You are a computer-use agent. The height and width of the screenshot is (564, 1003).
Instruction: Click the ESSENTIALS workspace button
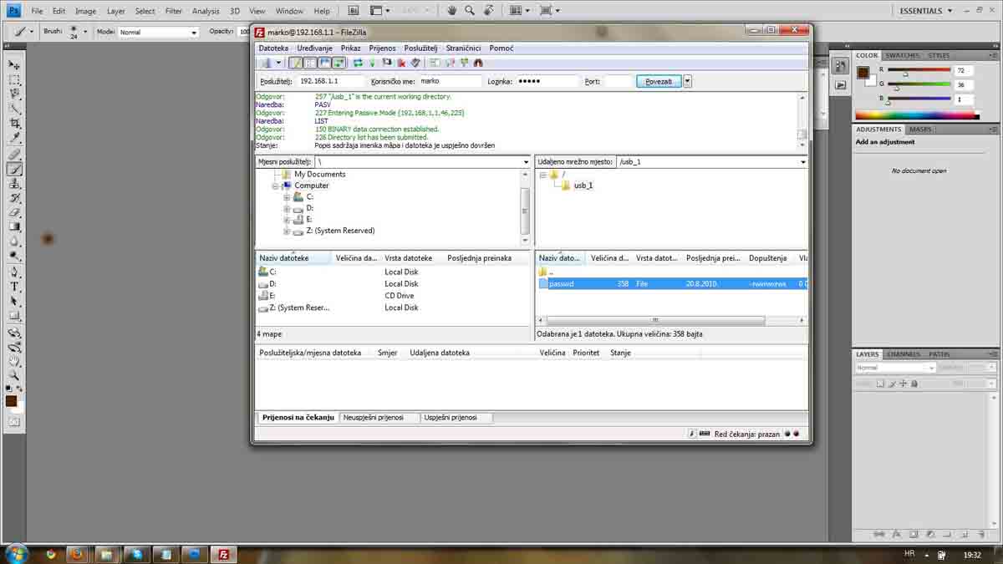tap(926, 11)
